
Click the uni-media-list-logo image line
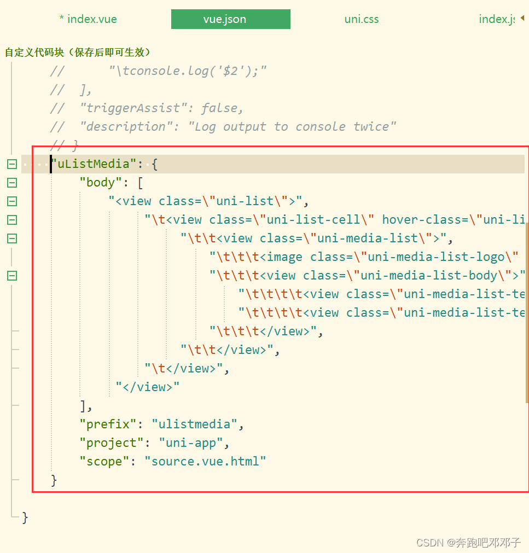tap(364, 257)
